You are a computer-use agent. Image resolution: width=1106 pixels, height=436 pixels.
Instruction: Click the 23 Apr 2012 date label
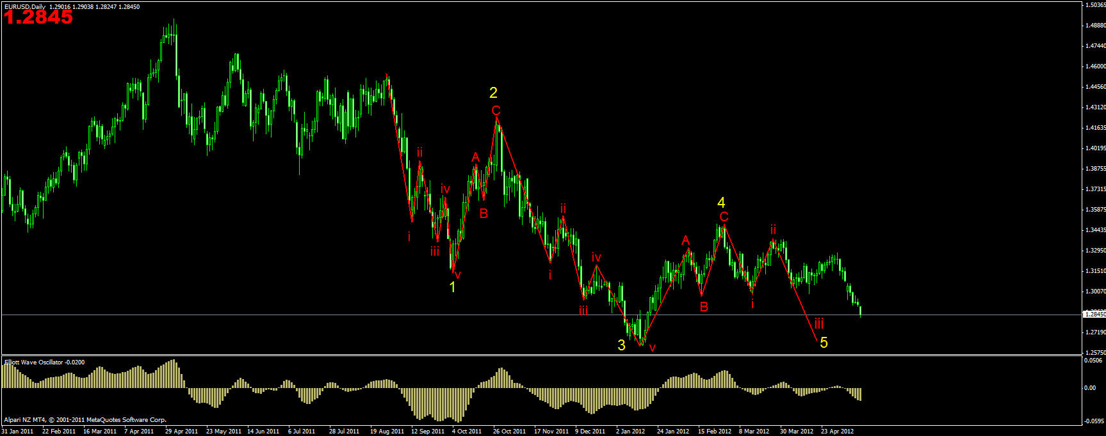(x=838, y=432)
